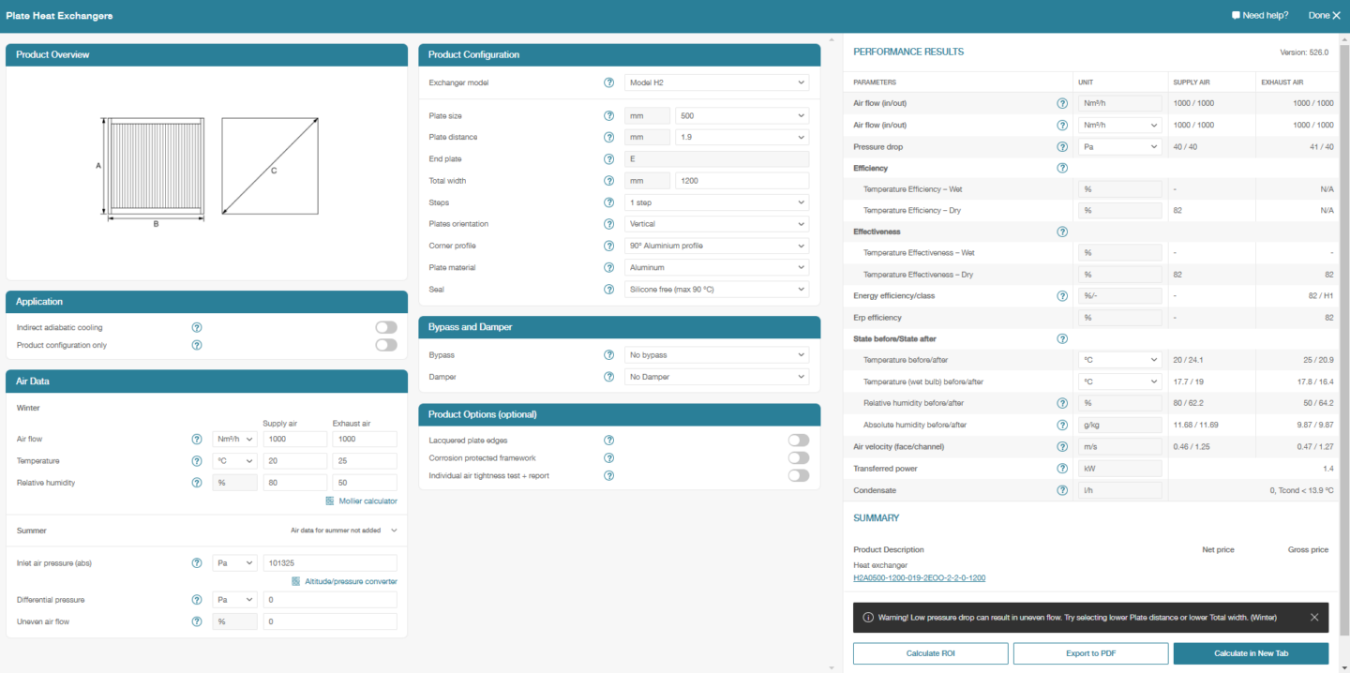Click the Mollier calculator icon
1350x673 pixels.
pyautogui.click(x=330, y=501)
